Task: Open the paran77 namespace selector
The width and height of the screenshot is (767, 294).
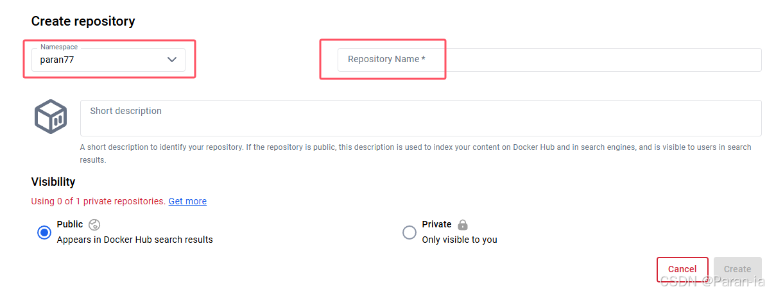Action: (x=108, y=60)
